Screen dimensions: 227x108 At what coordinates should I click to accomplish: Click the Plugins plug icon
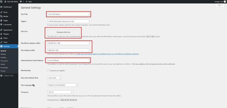(x=1, y=34)
